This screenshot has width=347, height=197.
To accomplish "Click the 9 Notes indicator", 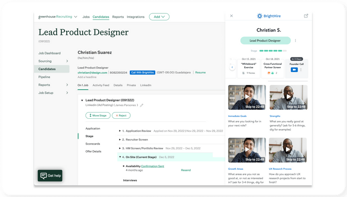I will [249, 73].
